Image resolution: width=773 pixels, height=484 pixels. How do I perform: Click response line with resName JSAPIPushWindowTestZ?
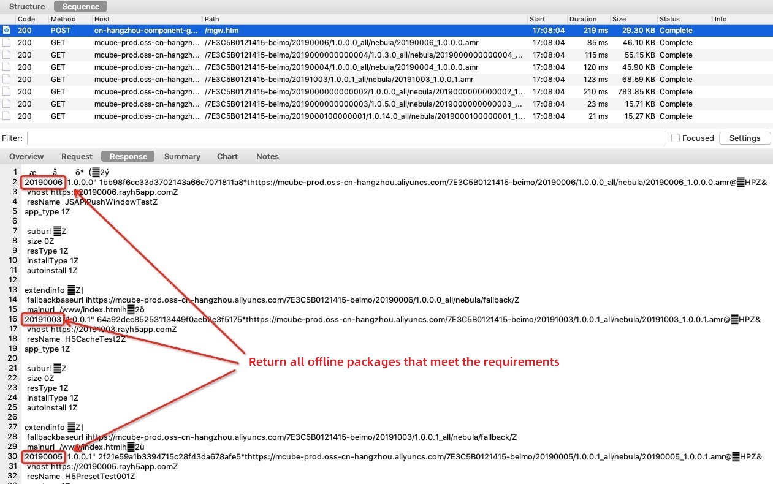point(92,202)
